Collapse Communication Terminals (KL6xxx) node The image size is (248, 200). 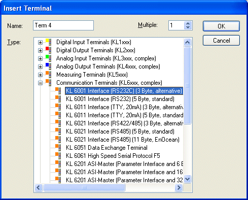[40, 83]
